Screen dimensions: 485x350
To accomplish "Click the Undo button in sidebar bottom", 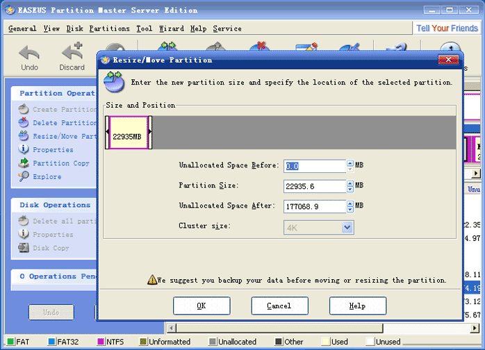I will pos(51,312).
